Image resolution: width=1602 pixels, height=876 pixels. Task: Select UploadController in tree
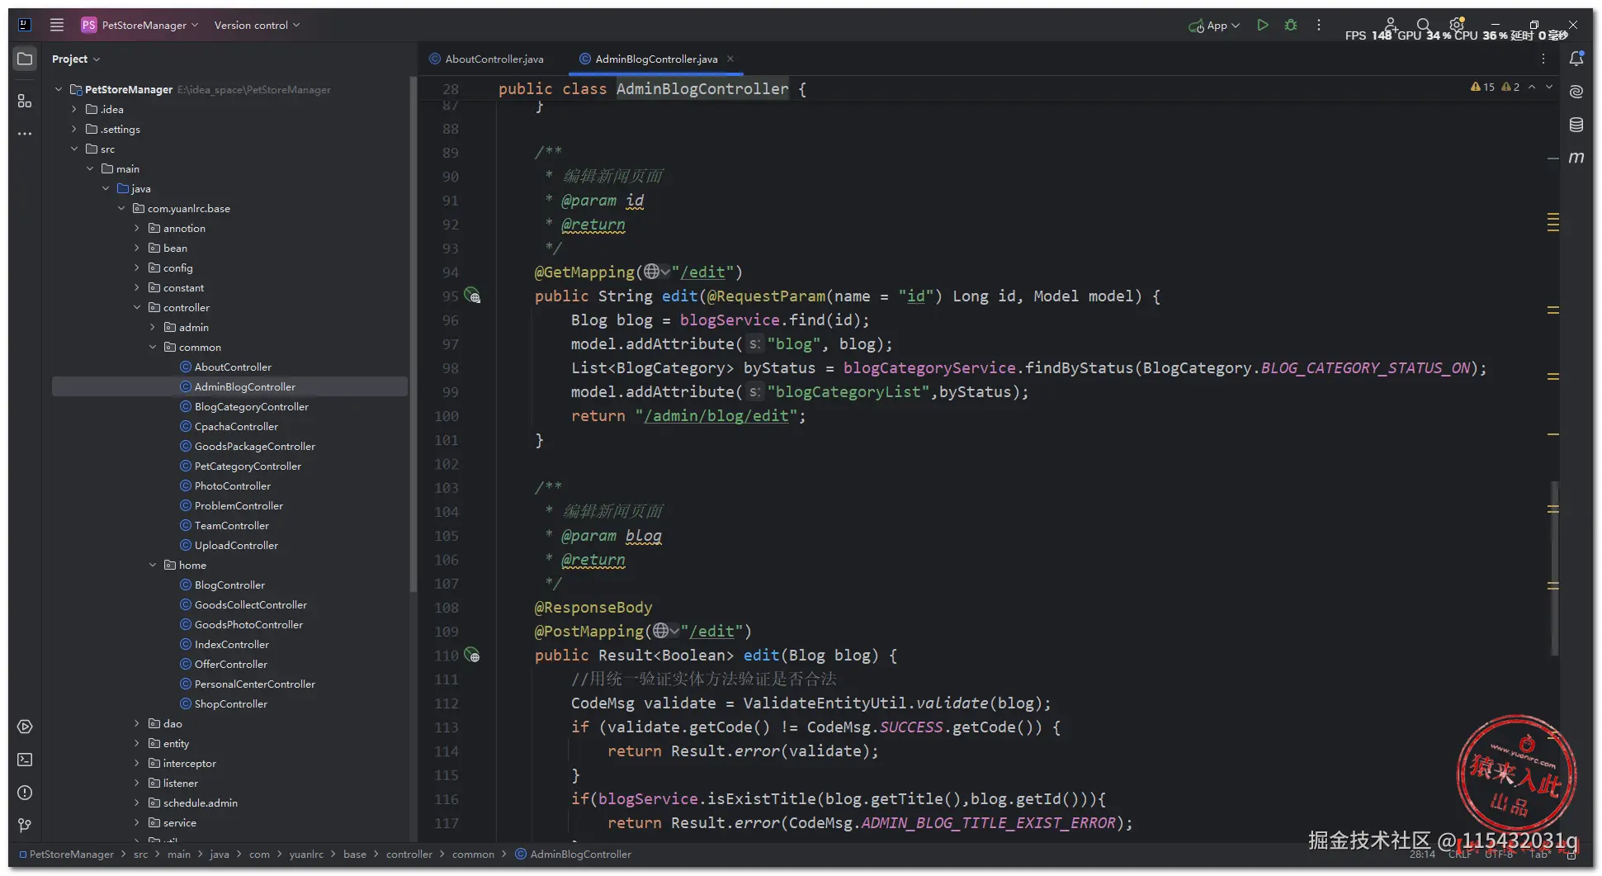(236, 545)
